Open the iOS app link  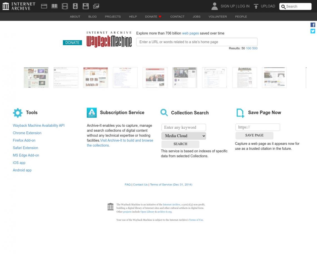[x=19, y=163]
